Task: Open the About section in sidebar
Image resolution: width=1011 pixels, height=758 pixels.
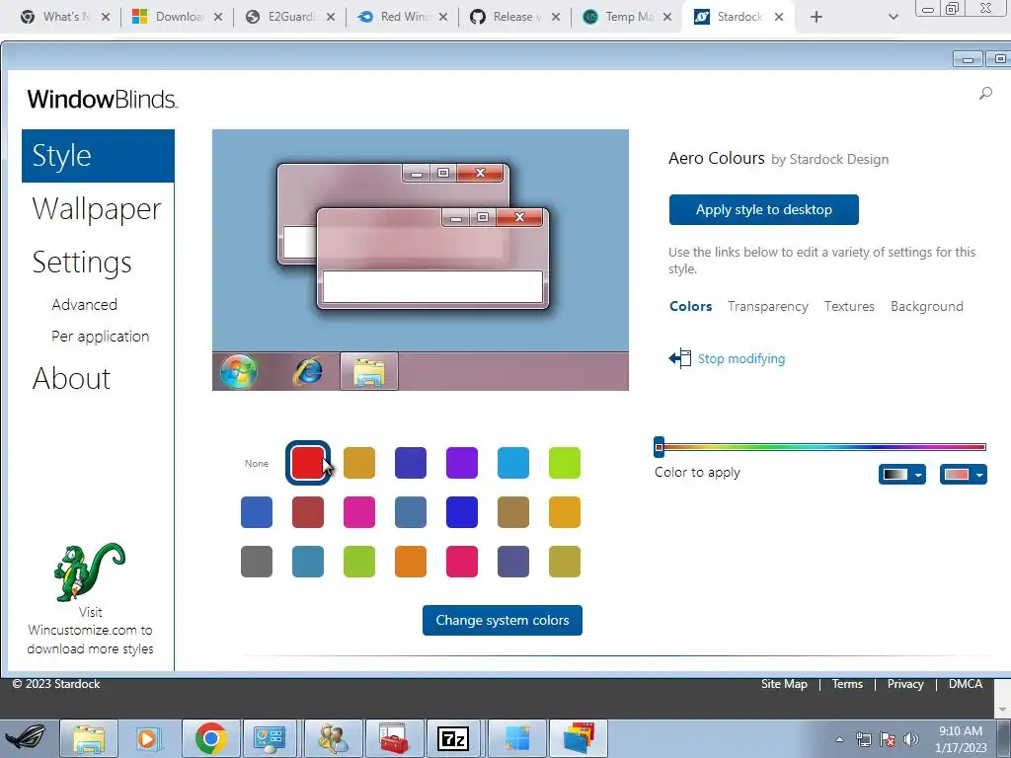Action: click(71, 378)
